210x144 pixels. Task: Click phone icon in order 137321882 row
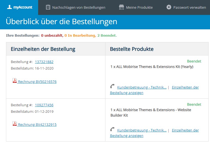tap(113, 86)
